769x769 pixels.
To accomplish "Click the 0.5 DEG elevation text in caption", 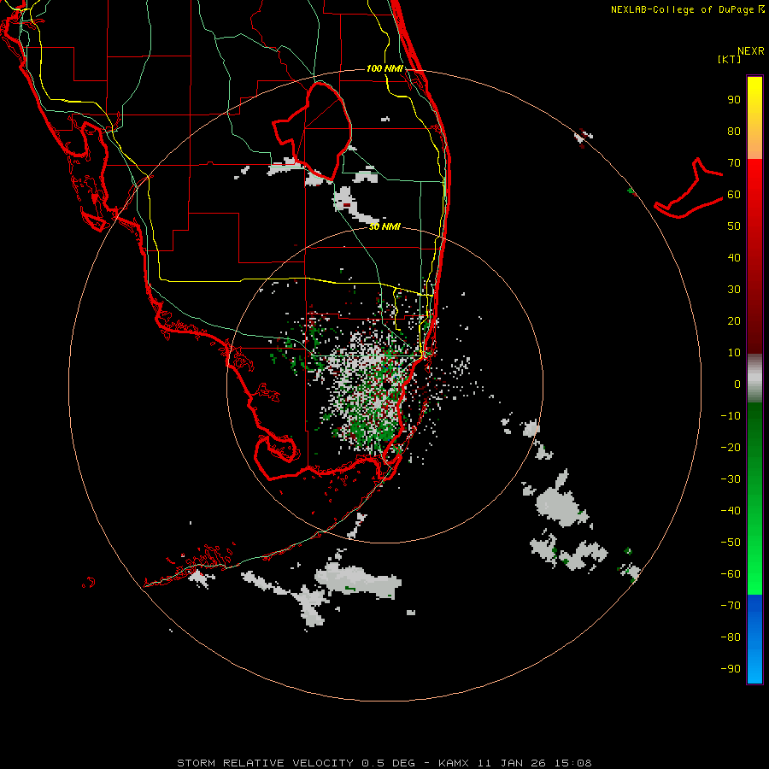I will click(389, 763).
